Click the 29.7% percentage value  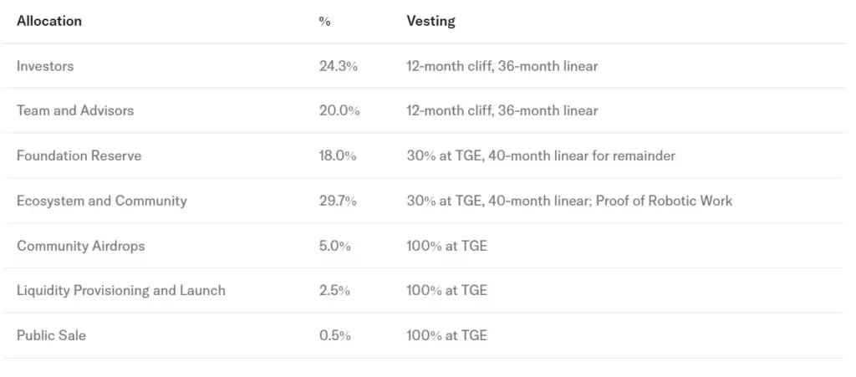pos(338,201)
